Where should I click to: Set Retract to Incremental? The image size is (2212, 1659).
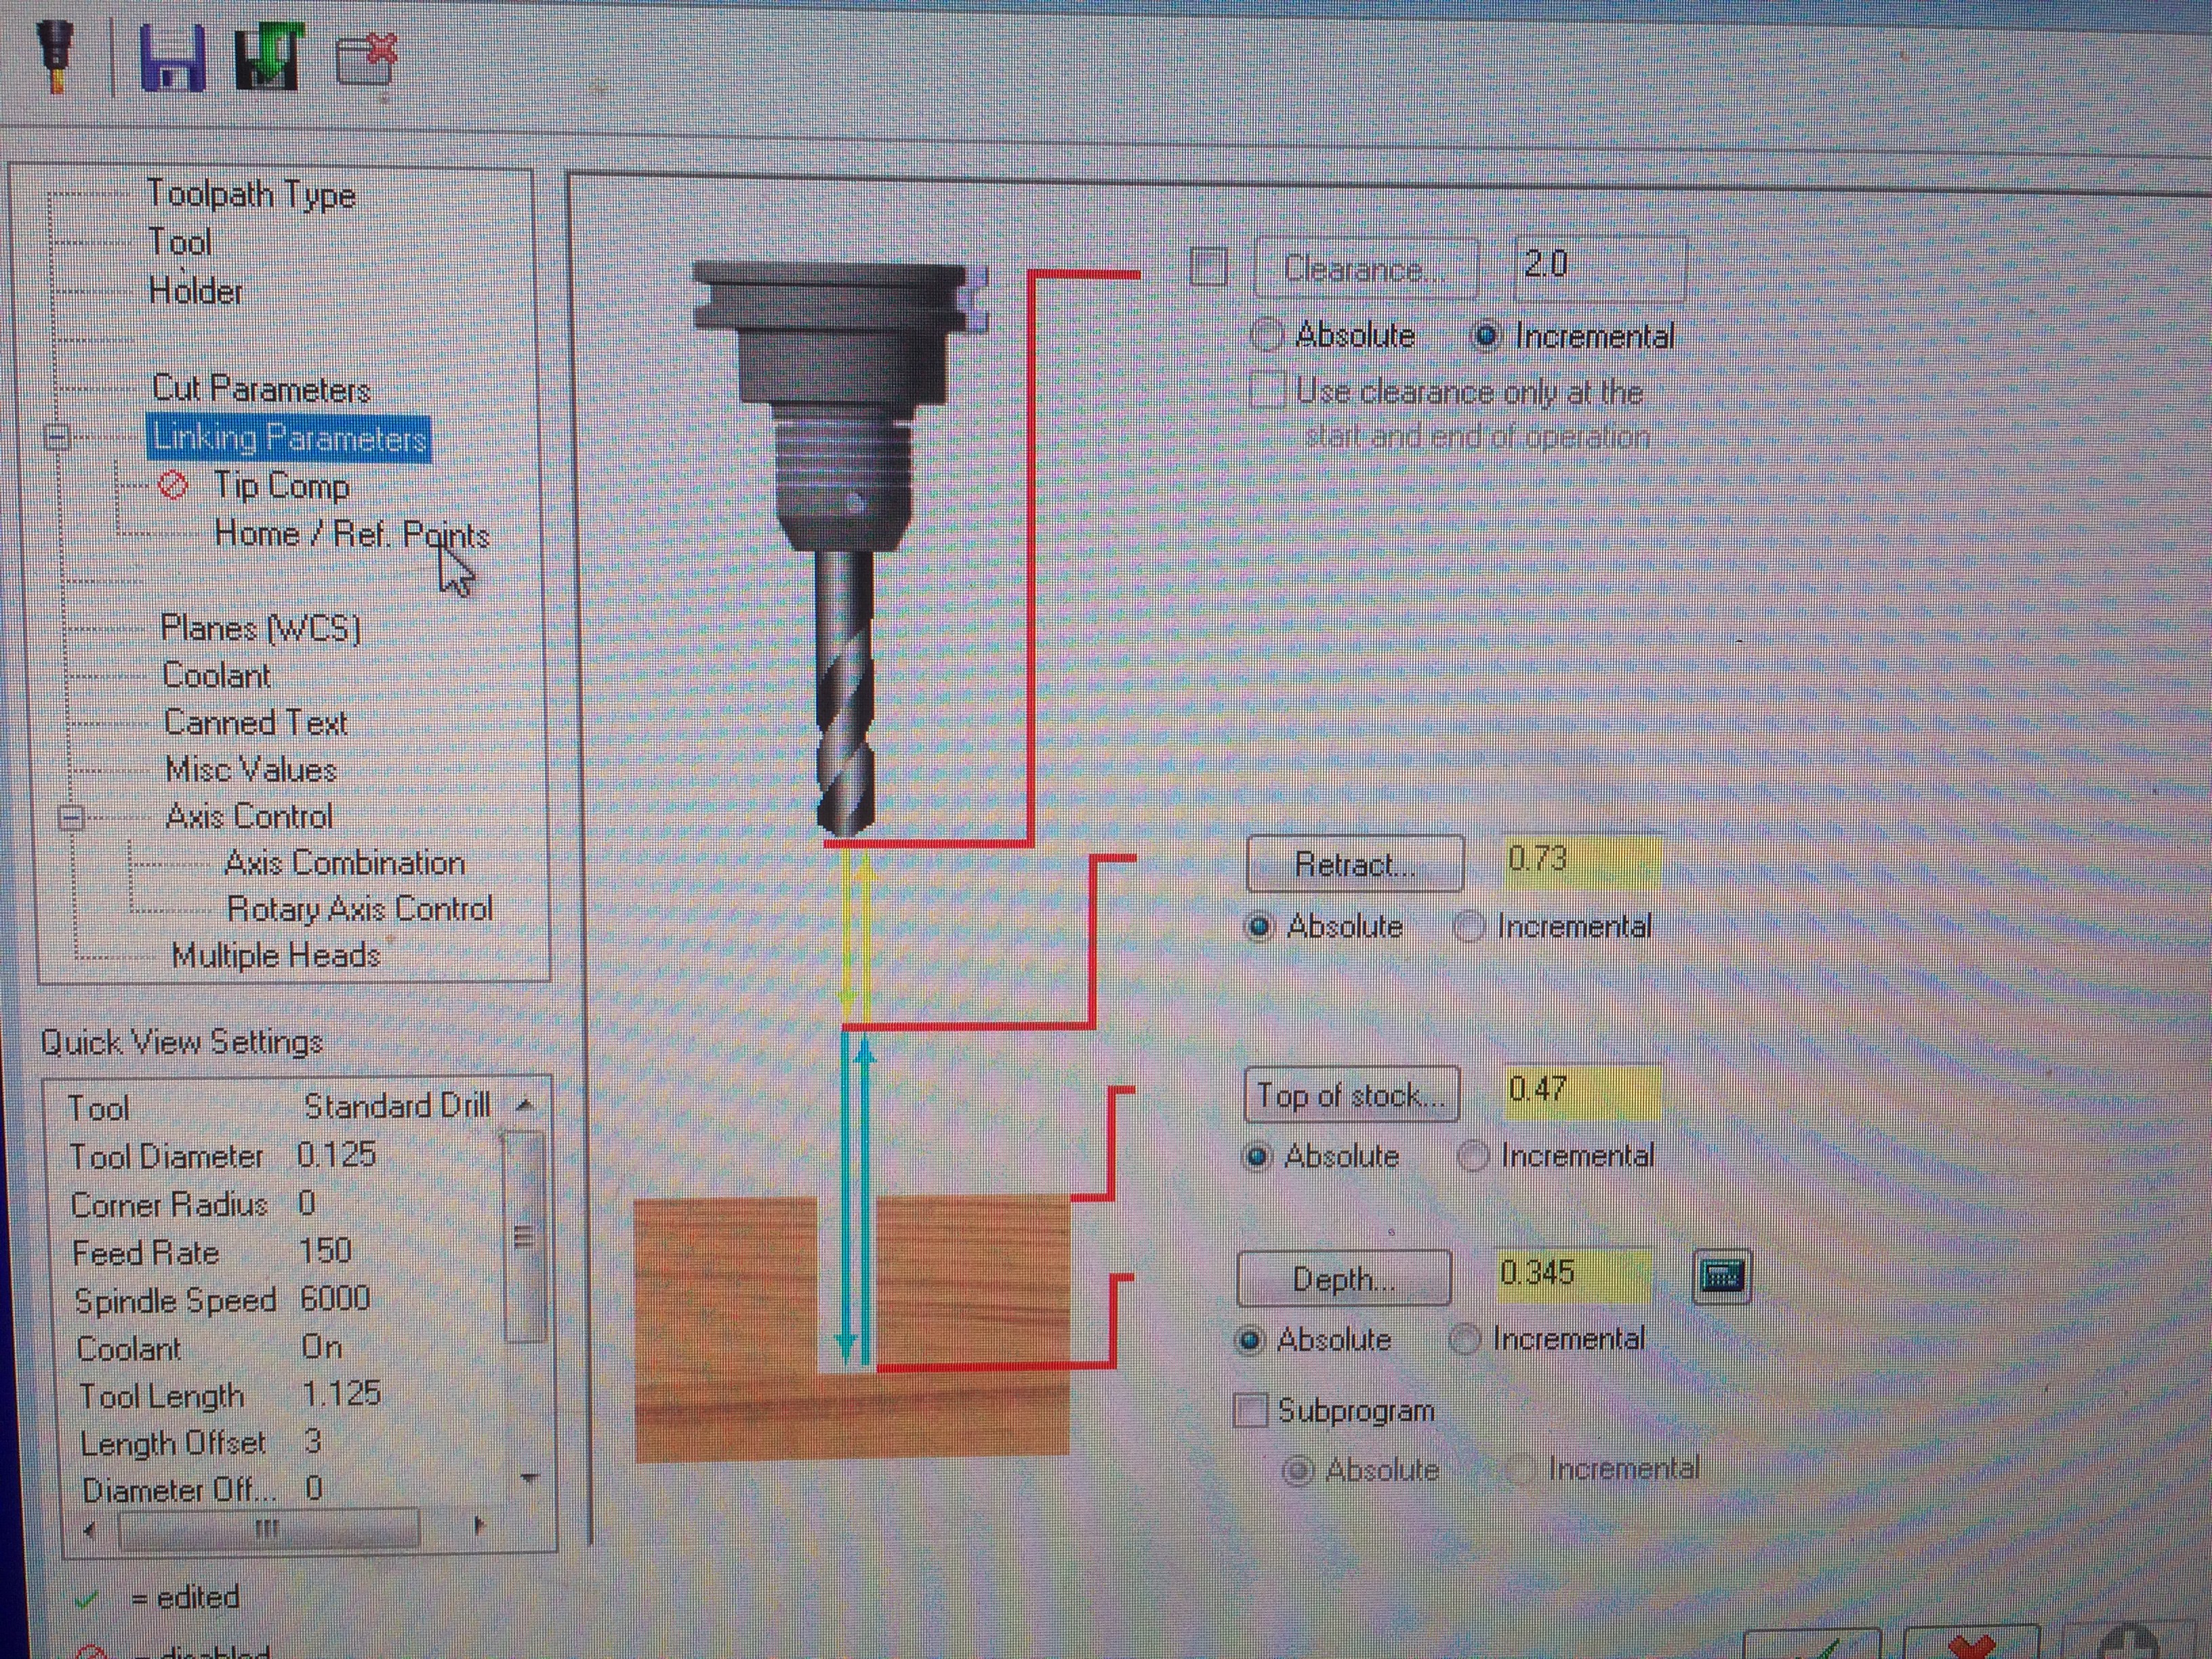1469,927
